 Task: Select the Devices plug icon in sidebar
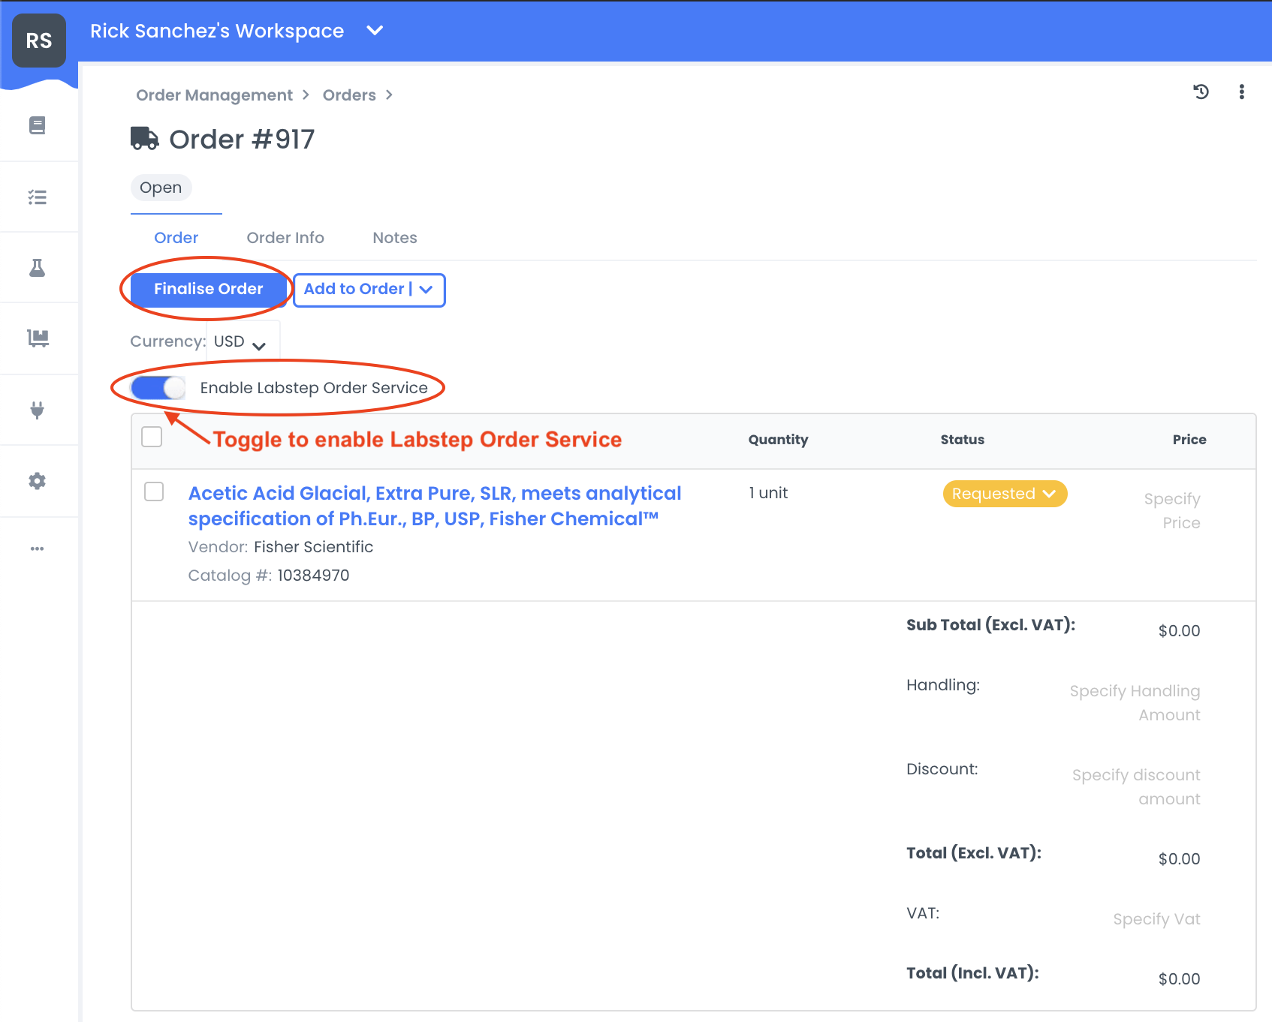coord(37,410)
